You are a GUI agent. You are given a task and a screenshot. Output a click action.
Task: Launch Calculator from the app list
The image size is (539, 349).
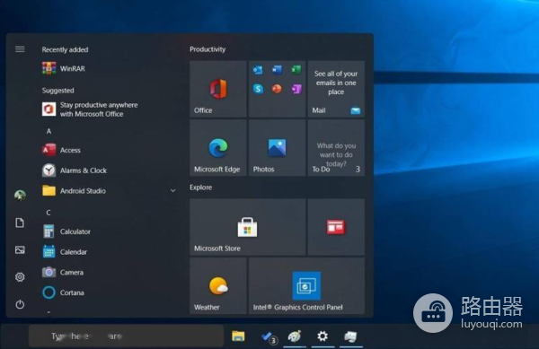66,231
